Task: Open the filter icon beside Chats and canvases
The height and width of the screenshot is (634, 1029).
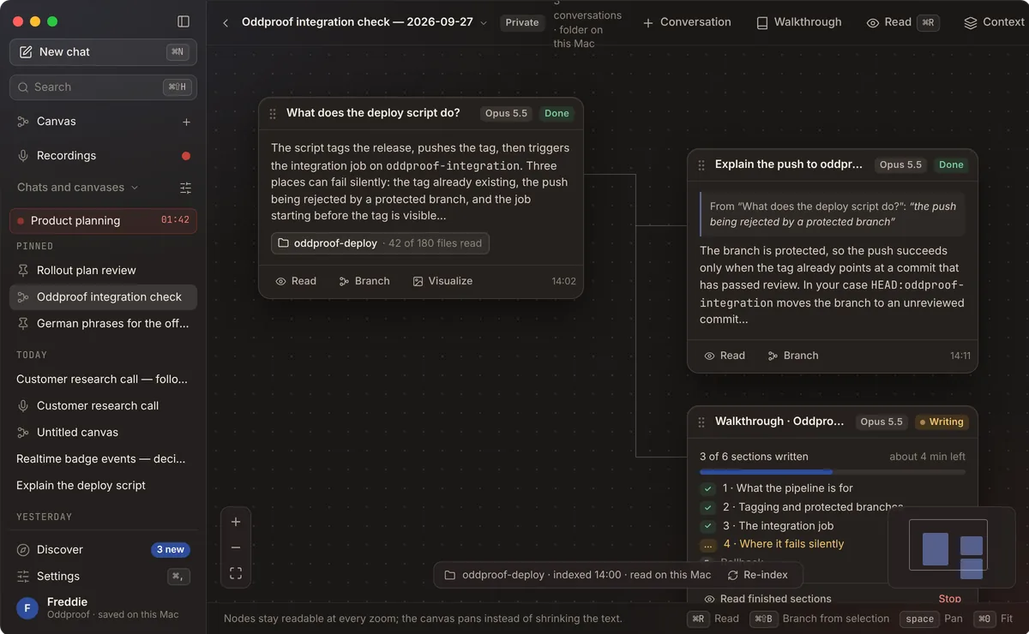Action: pyautogui.click(x=185, y=188)
